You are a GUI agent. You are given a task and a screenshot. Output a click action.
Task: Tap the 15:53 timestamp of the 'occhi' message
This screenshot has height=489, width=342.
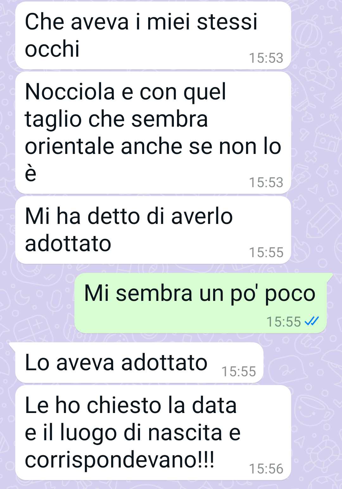coord(266,58)
